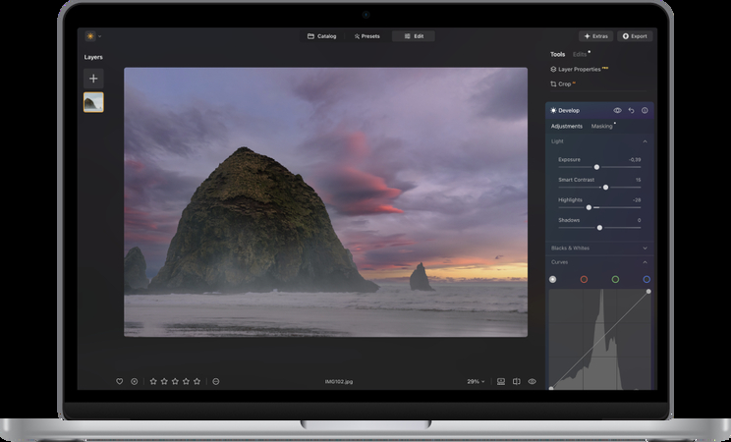Clear the star rating with minus icon

[216, 381]
